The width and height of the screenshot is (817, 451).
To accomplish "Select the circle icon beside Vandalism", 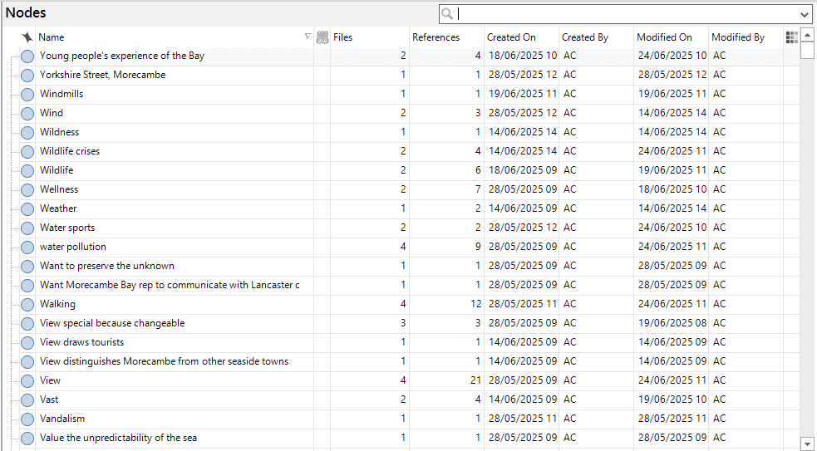I will tap(27, 419).
